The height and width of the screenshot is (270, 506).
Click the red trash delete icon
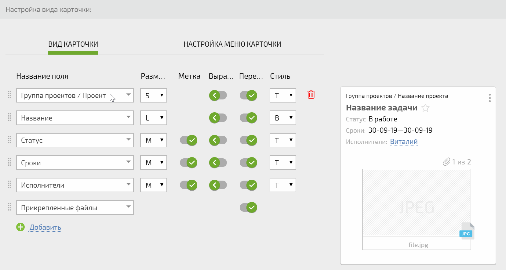(x=311, y=95)
